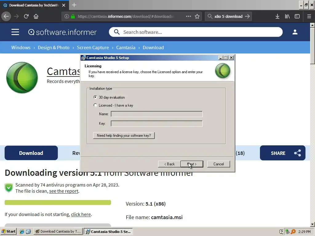Viewport: 315px width, 236px height.
Task: Open the Firefox library icon
Action: tap(287, 17)
